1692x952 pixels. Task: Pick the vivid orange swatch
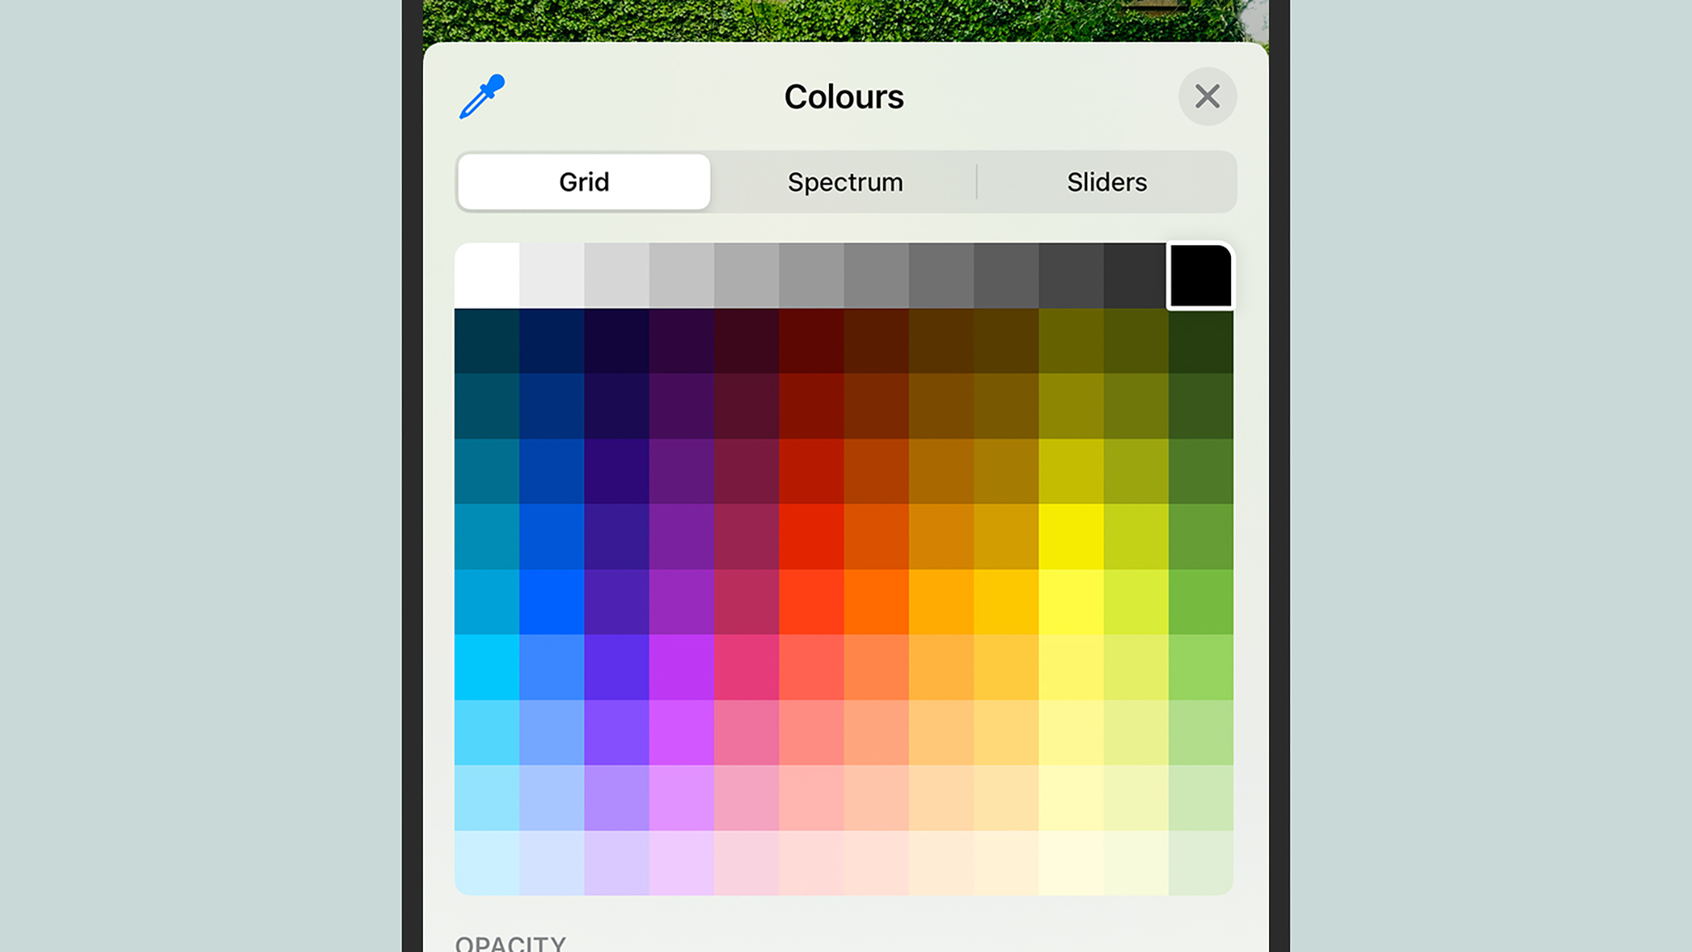coord(876,602)
